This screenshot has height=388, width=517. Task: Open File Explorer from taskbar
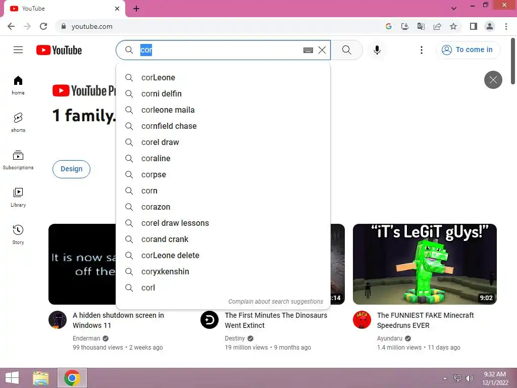[41, 378]
